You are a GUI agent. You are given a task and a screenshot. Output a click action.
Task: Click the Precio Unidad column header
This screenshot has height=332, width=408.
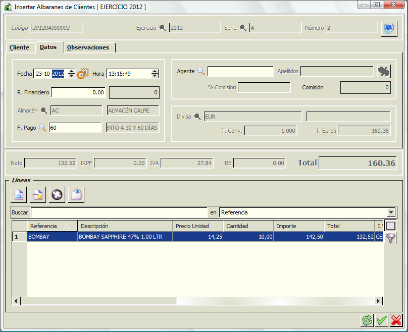(x=198, y=226)
